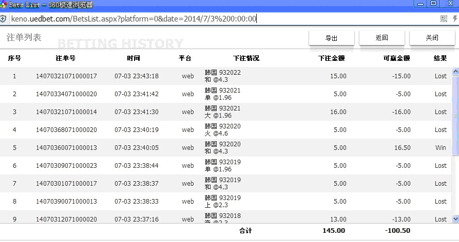This screenshot has width=459, height=242.
Task: Select bet number 14070321071000017
Action: click(x=66, y=76)
